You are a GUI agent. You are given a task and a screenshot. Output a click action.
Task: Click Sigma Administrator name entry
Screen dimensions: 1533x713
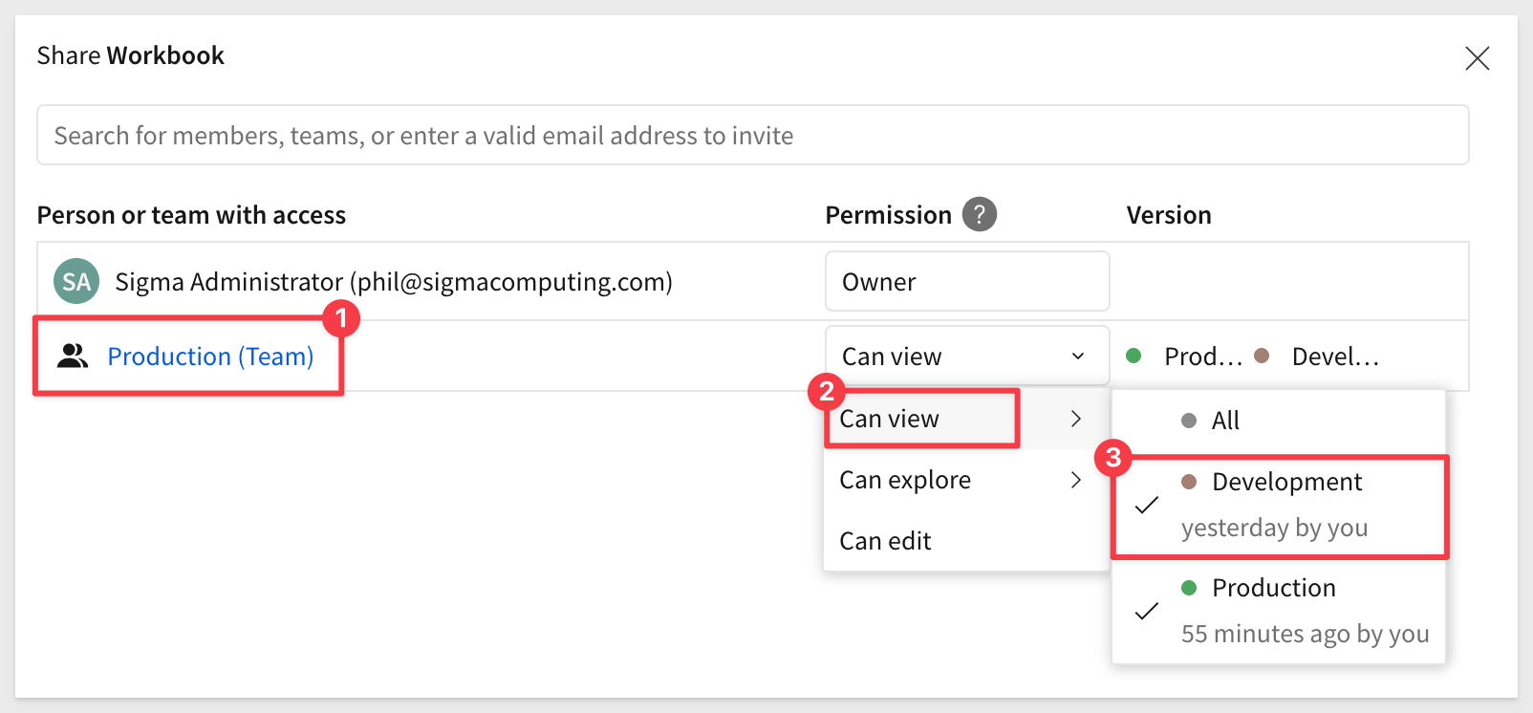394,282
